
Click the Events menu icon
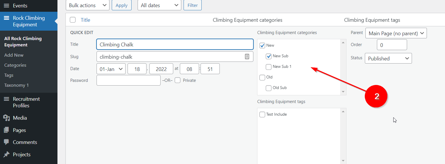click(6, 6)
